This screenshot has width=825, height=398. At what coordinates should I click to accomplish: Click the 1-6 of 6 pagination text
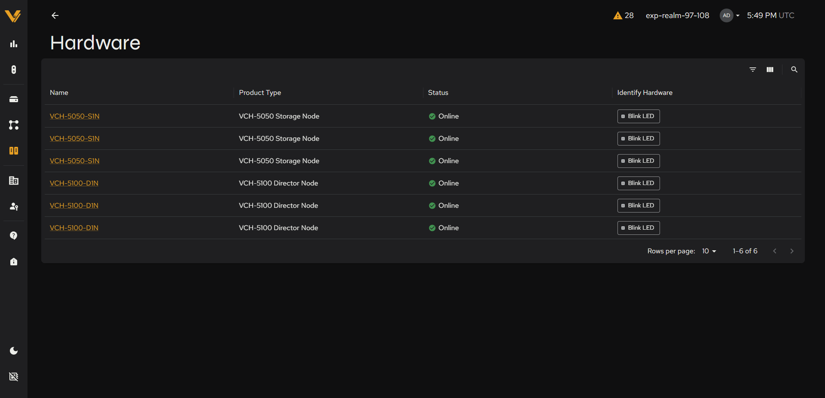tap(745, 251)
